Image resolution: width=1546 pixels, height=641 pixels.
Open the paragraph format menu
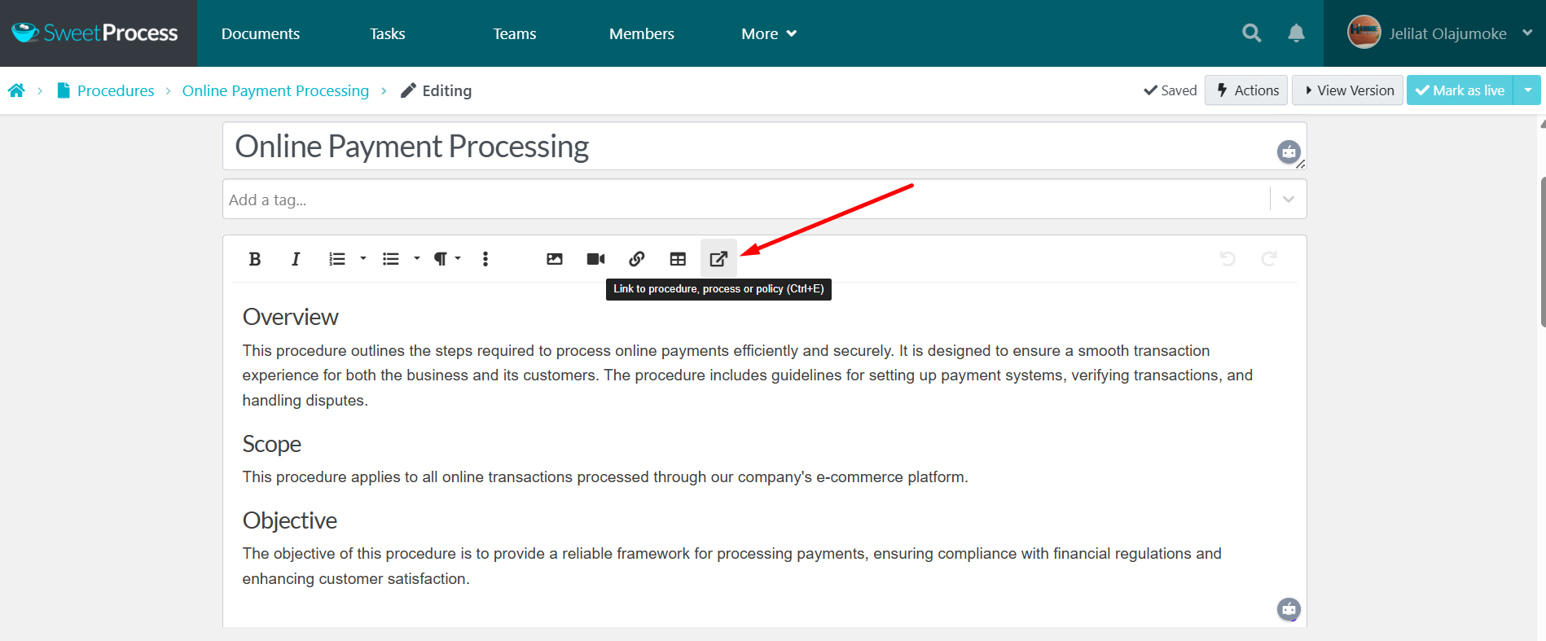point(446,259)
